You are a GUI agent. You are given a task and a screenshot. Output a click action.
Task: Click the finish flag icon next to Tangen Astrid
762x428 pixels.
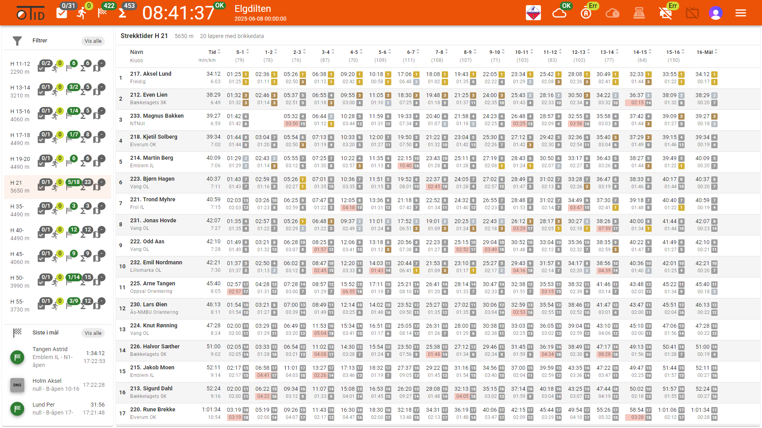coord(17,357)
